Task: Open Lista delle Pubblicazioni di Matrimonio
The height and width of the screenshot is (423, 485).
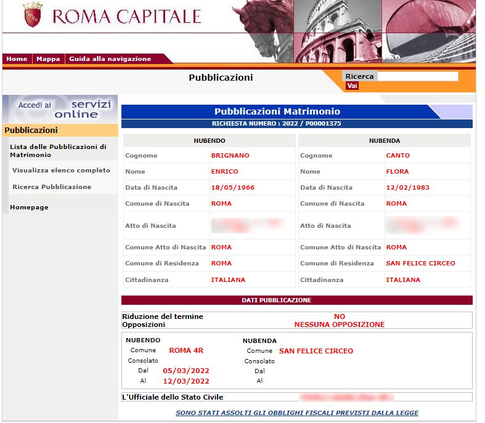Action: [58, 151]
